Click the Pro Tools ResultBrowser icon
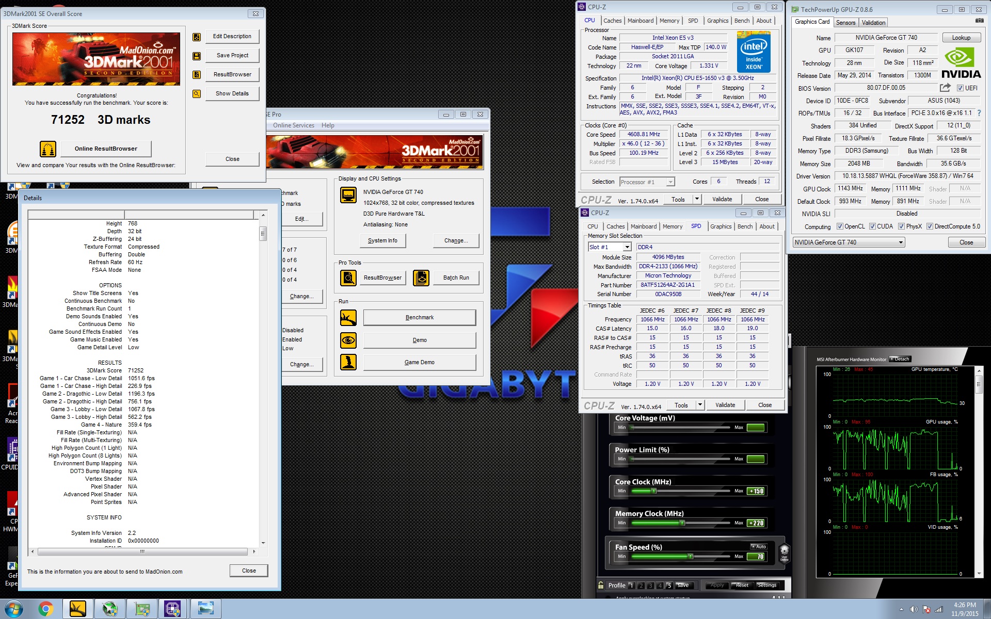991x619 pixels. click(x=348, y=278)
